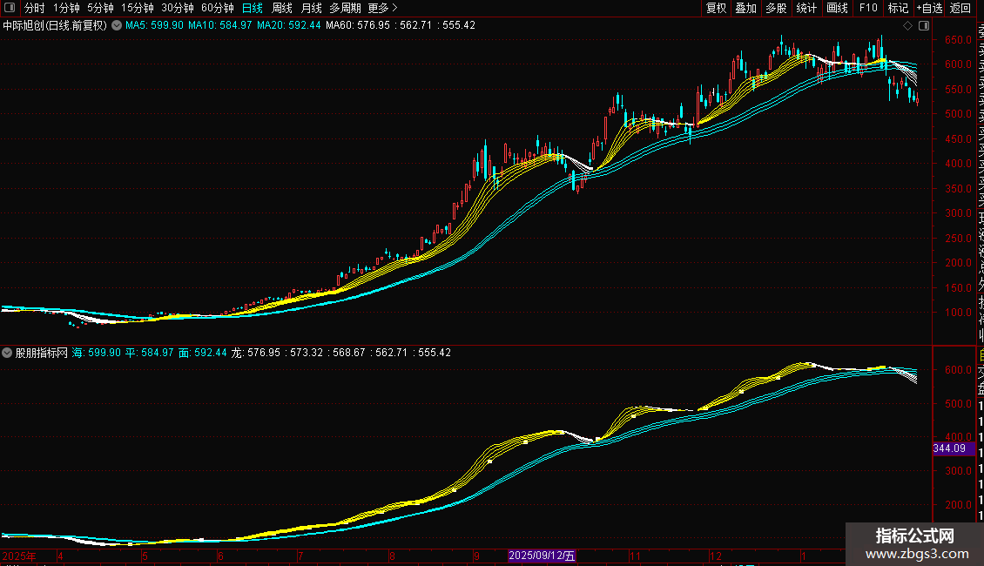The image size is (984, 566).
Task: Click the MA5: 599.90 label
Action: [154, 26]
